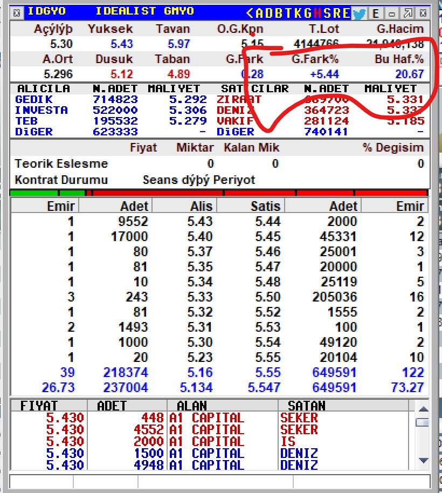Click the bid percentage value 26.73
Viewport: 442px width, 493px height.
[58, 388]
